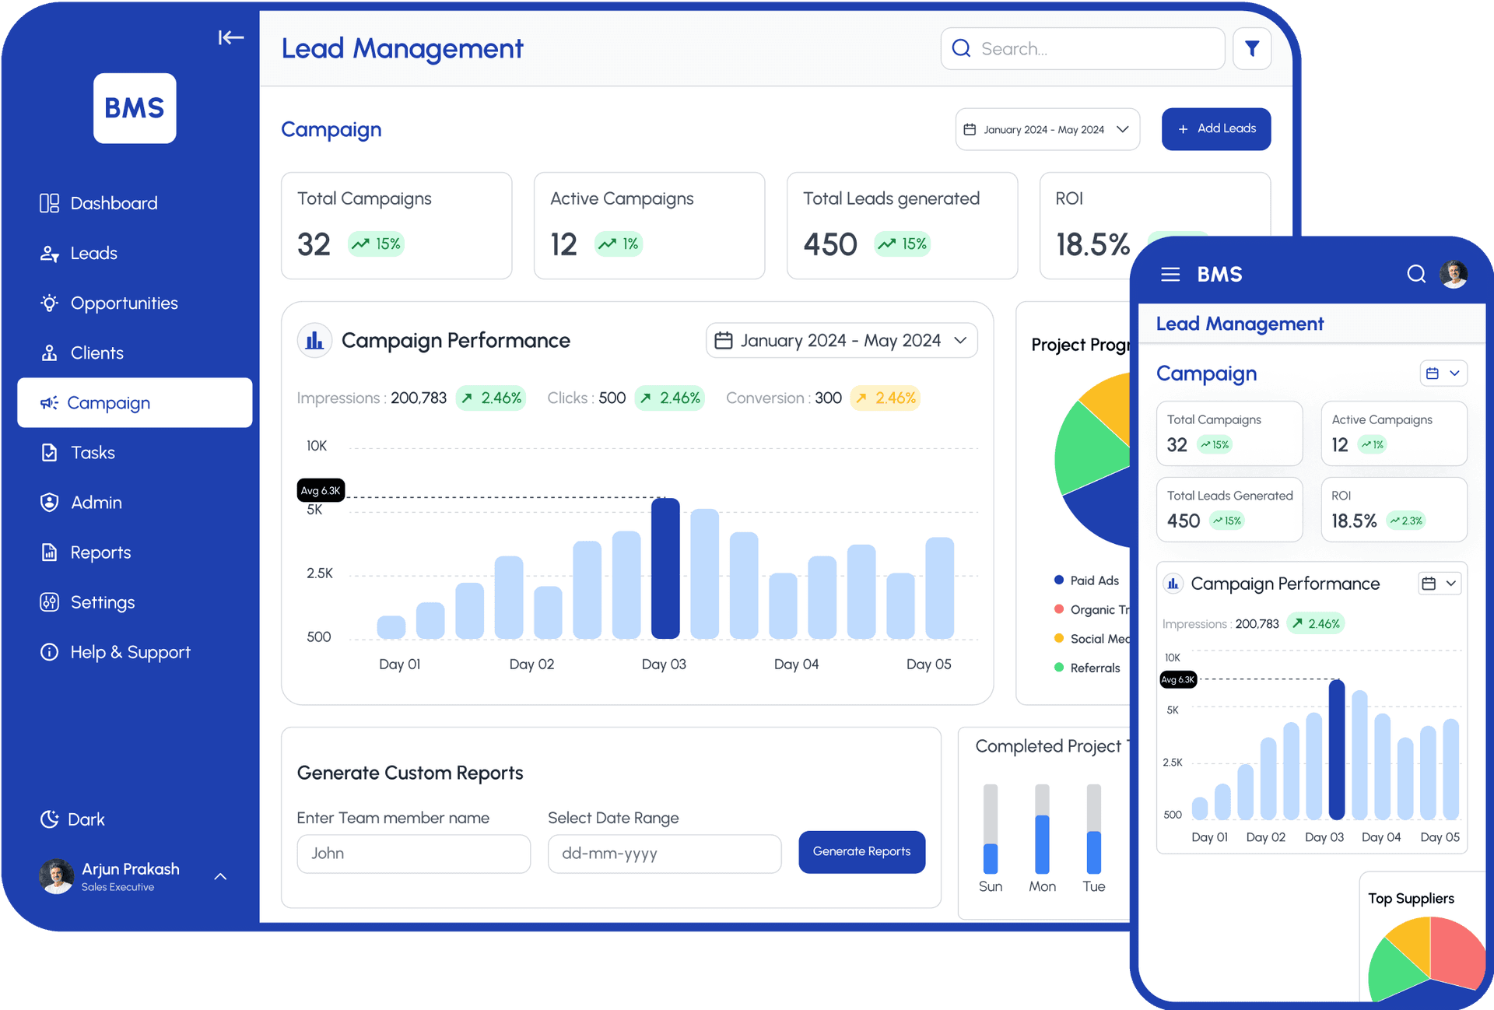The height and width of the screenshot is (1010, 1494).
Task: Click the Generate Reports button
Action: pos(861,852)
